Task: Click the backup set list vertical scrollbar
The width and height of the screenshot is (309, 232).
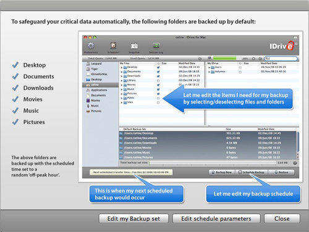Action: (x=297, y=145)
